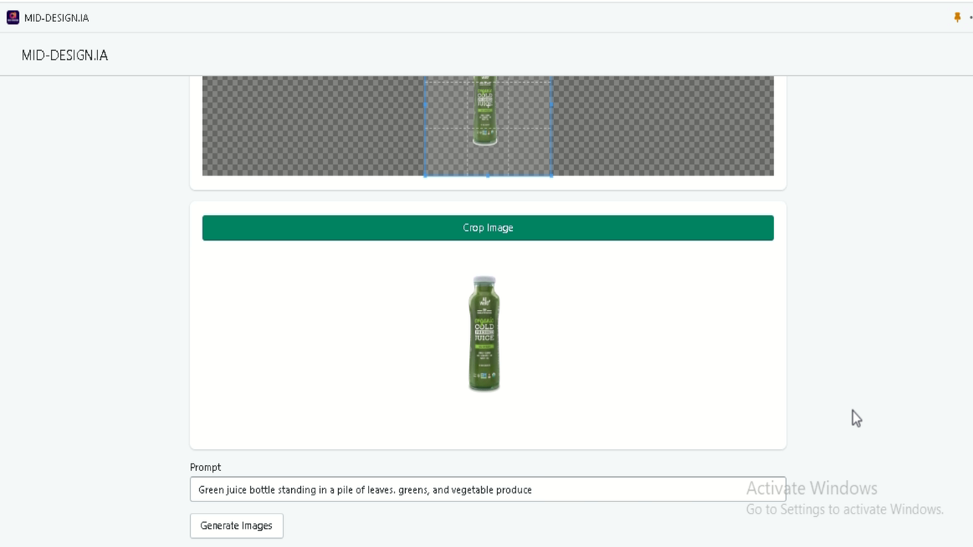Viewport: 973px width, 547px height.
Task: Click the Generate Images button
Action: point(236,526)
